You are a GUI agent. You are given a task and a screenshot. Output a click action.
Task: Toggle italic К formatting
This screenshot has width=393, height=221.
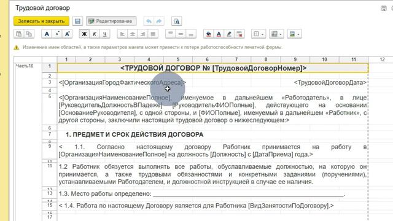point(95,34)
